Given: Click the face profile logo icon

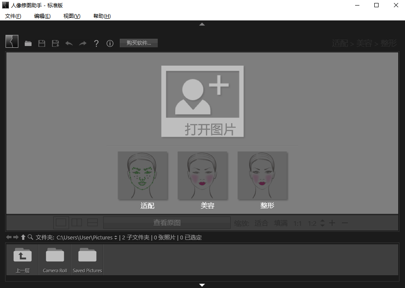Looking at the screenshot, I should pos(12,41).
